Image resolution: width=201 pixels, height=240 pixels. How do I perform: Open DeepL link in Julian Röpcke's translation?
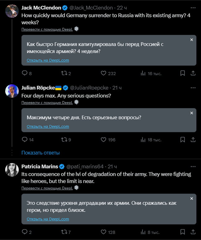pyautogui.click(x=48, y=126)
